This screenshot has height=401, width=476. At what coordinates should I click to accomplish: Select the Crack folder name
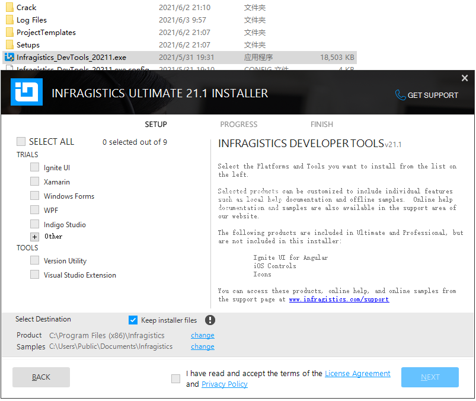[x=27, y=7]
